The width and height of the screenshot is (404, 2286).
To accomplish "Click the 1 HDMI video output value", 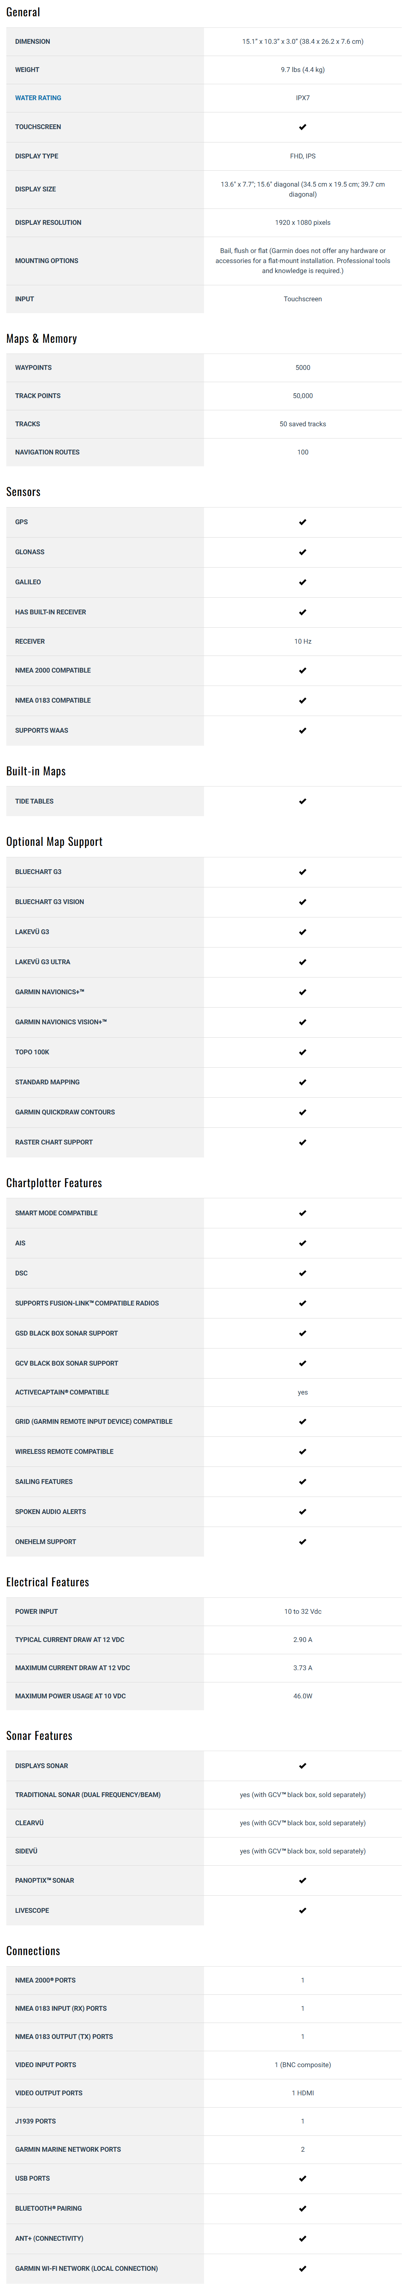I will point(303,2093).
